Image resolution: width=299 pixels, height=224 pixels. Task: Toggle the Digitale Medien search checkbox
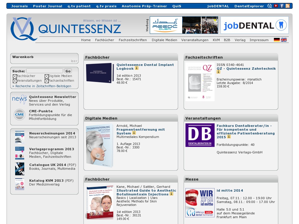(47, 76)
